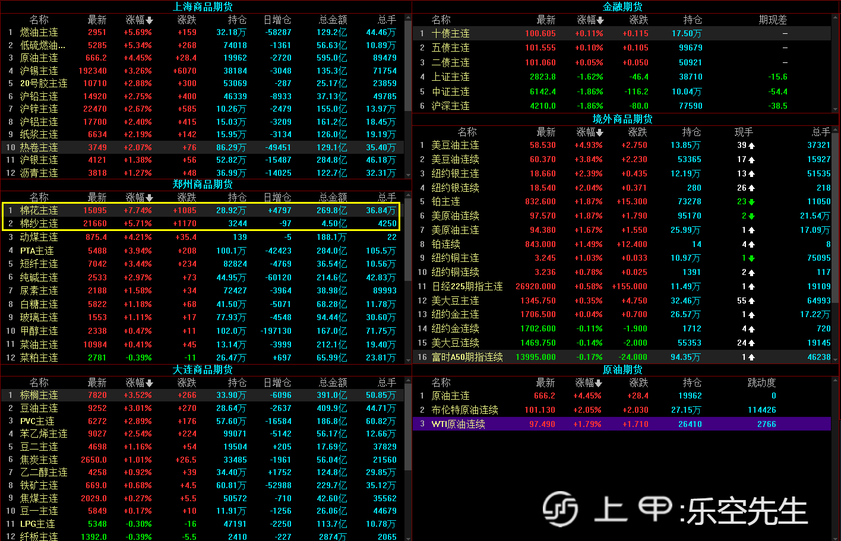Click the 现手 up-arrow in 美大豆连续 row
This screenshot has width=841, height=541.
click(752, 343)
